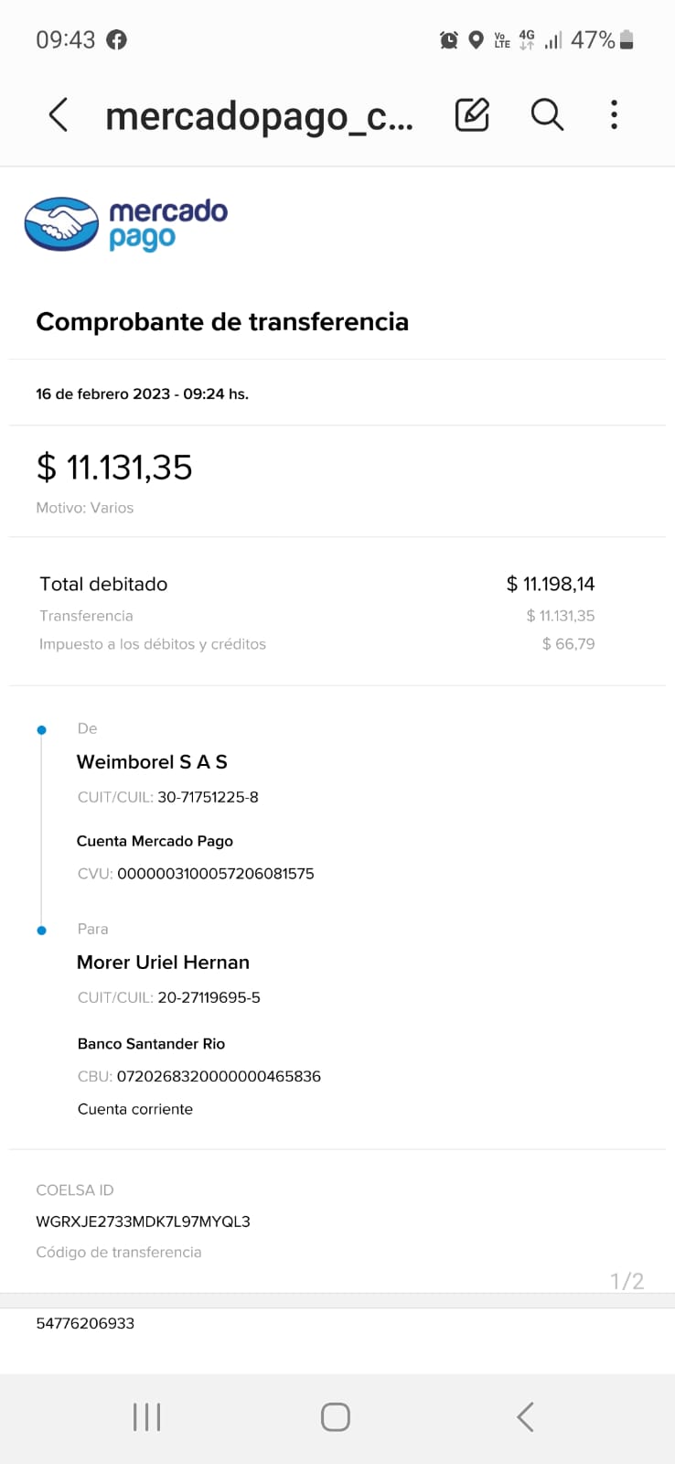
Task: Open the edit/annotate pencil icon
Action: (472, 115)
